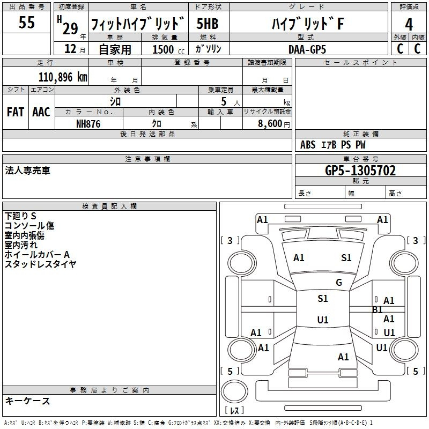
Task: Click the 高さ dimension label
Action: click(395, 194)
